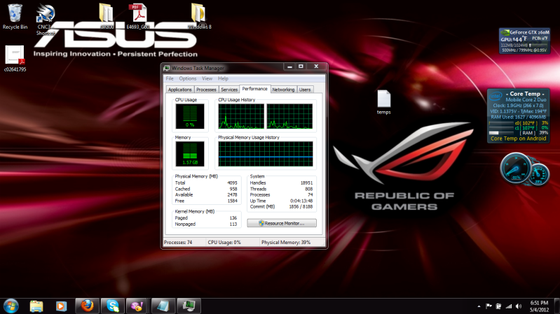
Task: Click the Core Temp gadget title
Action: pos(525,94)
